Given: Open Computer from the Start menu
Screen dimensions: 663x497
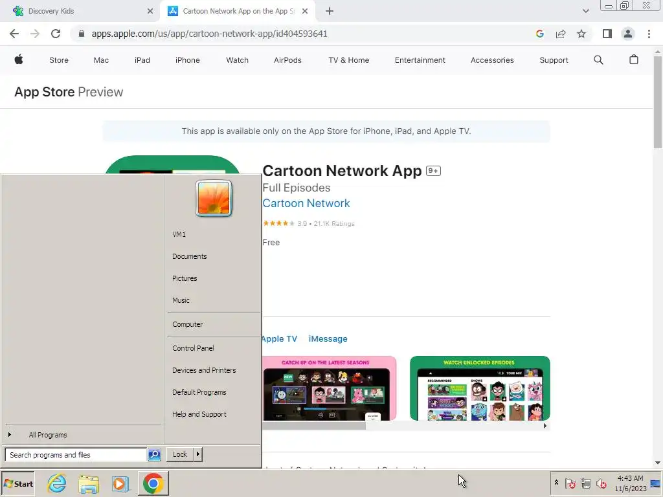Looking at the screenshot, I should [x=187, y=324].
